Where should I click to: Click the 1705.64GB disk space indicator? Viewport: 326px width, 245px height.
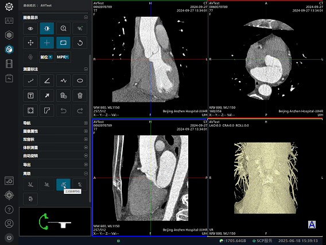(233, 241)
